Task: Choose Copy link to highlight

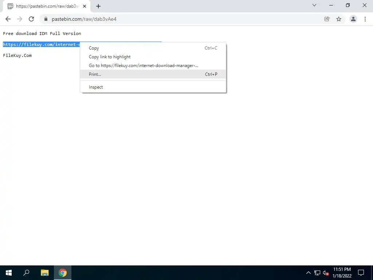Action: [x=153, y=57]
